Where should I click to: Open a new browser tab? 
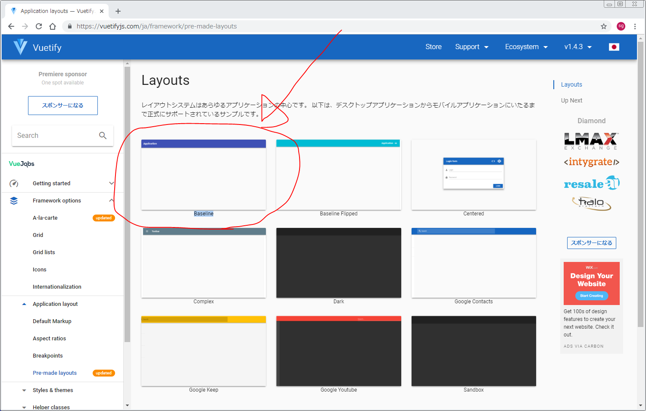click(x=118, y=11)
